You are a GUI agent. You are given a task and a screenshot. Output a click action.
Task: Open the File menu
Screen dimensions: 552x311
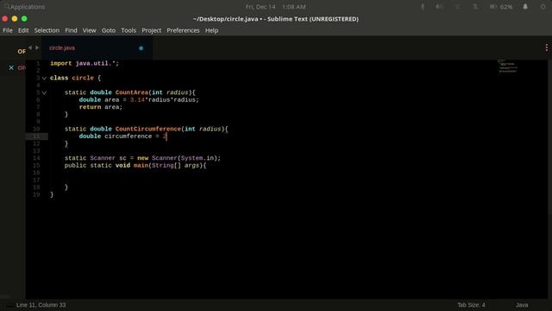pyautogui.click(x=8, y=30)
